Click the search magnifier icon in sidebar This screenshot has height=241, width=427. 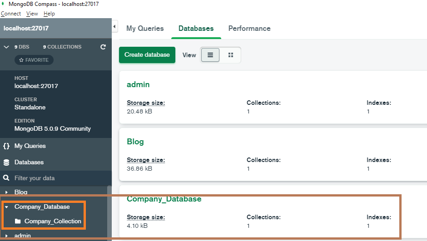[6, 178]
